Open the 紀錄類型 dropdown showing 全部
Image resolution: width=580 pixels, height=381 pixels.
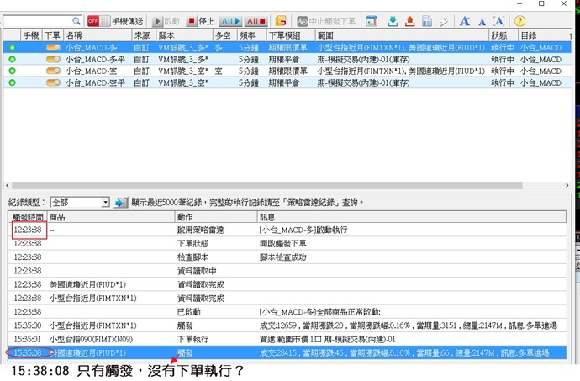pos(80,202)
